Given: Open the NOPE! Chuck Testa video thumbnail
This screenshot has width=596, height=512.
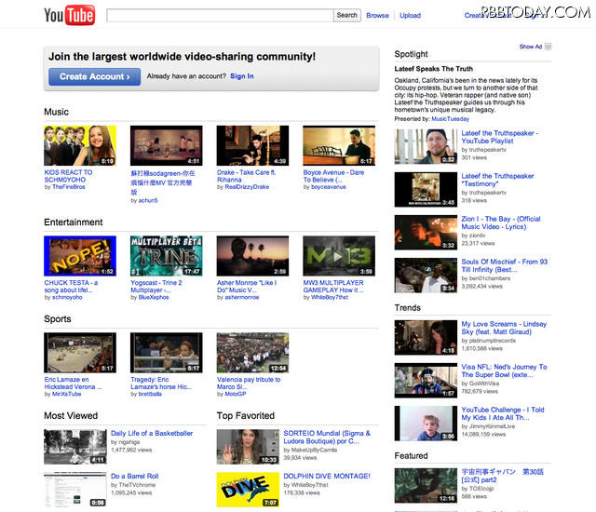Looking at the screenshot, I should point(80,256).
